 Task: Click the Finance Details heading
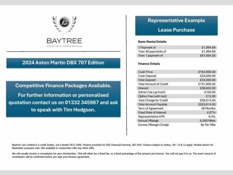(x=149, y=64)
